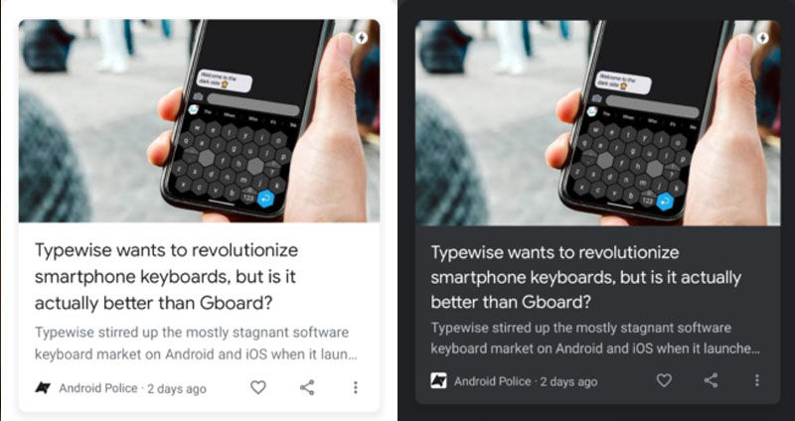Click Android Police logo on dark card

pyautogui.click(x=438, y=381)
